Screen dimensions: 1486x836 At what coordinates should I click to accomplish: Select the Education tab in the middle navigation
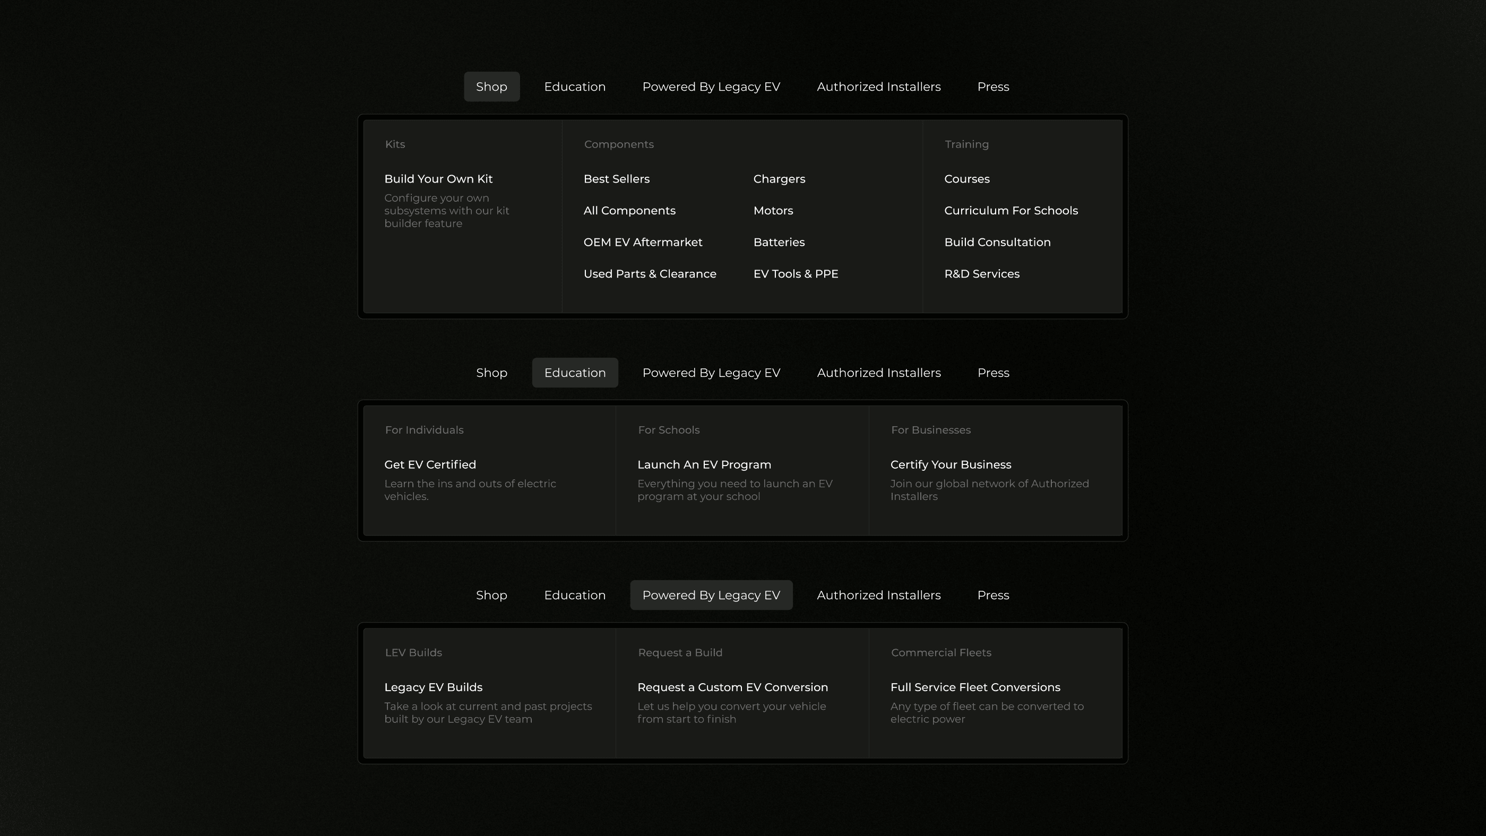click(575, 372)
